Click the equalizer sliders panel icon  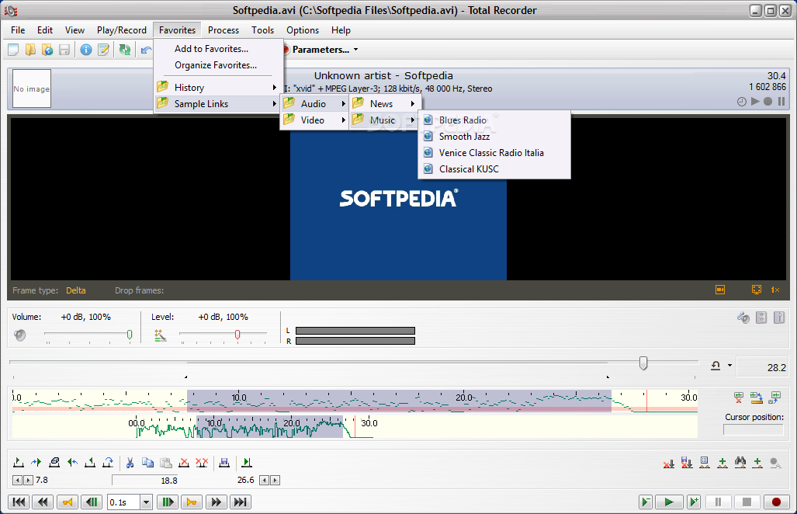point(761,318)
